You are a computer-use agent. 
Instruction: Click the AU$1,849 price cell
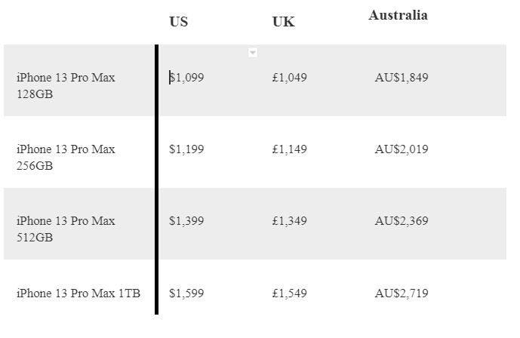pos(402,77)
